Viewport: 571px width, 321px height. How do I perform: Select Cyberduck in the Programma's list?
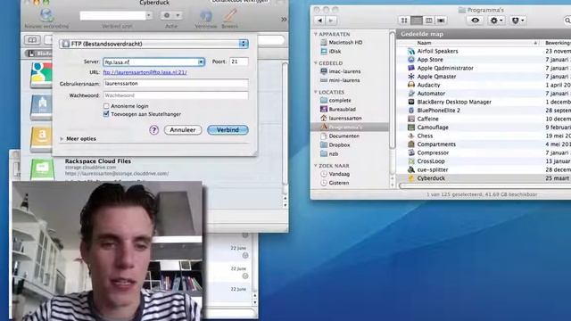tap(431, 178)
